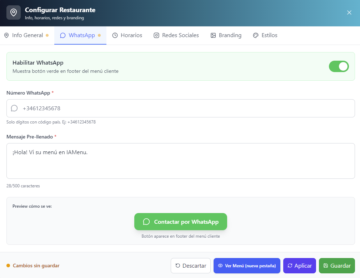Click the image icon on Branding tab
The height and width of the screenshot is (278, 360).
pyautogui.click(x=213, y=35)
